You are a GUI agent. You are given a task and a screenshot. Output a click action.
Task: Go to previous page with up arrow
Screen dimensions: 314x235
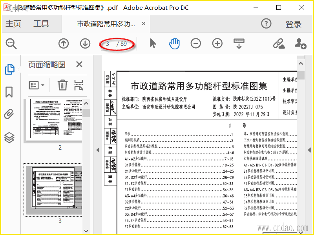pyautogui.click(x=64, y=43)
